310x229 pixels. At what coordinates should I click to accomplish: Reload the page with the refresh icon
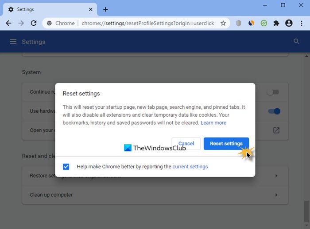[34, 23]
